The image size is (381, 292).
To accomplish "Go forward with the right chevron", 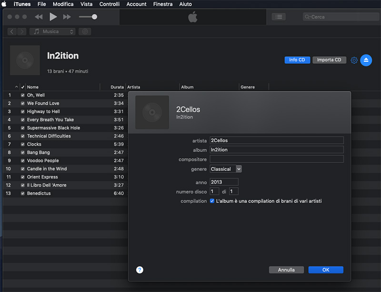I will point(22,31).
